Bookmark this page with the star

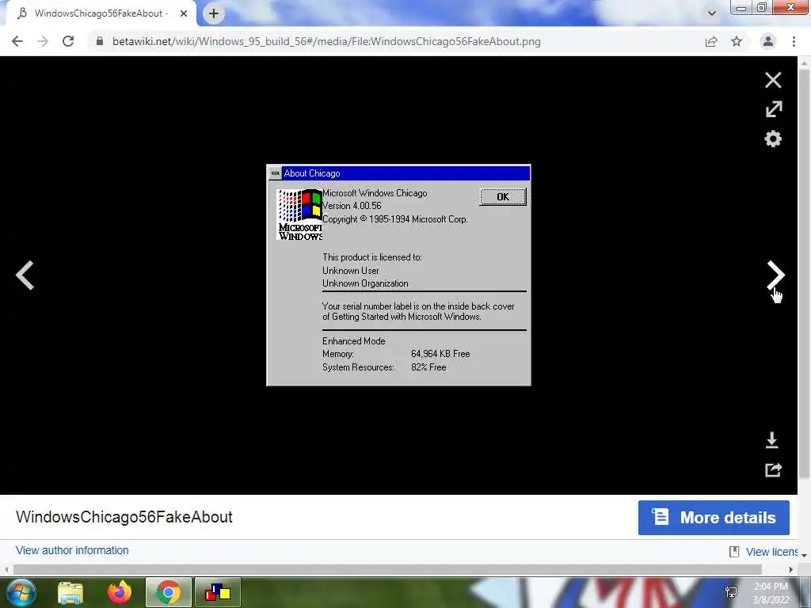(737, 41)
